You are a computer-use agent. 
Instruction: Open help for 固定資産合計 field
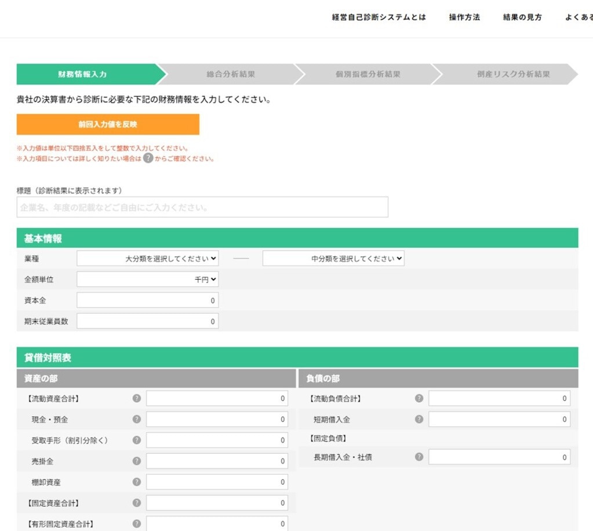pos(137,503)
